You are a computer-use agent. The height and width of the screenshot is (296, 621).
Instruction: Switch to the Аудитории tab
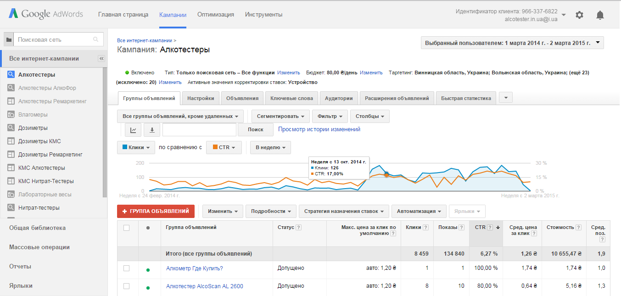pos(339,98)
